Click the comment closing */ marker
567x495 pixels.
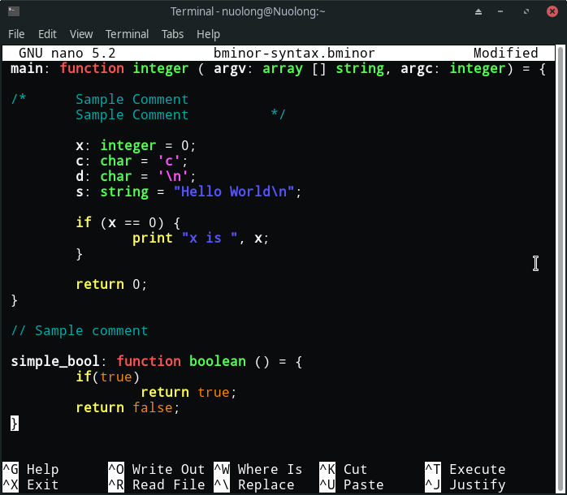click(x=278, y=114)
